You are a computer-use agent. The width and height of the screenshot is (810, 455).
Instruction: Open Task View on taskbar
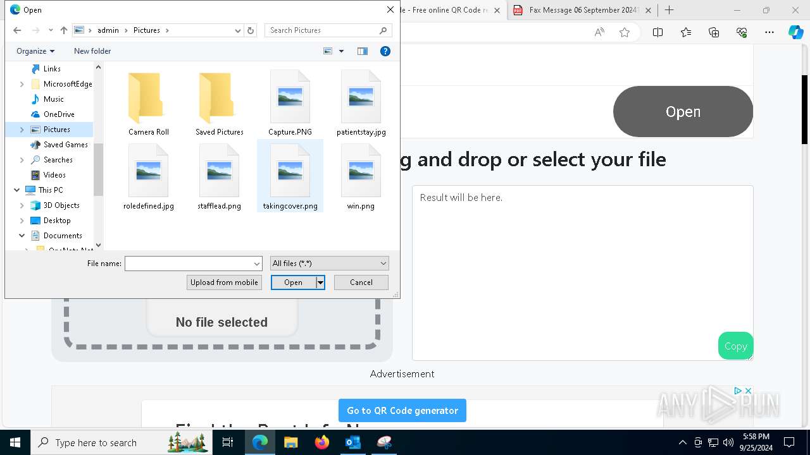tap(228, 442)
